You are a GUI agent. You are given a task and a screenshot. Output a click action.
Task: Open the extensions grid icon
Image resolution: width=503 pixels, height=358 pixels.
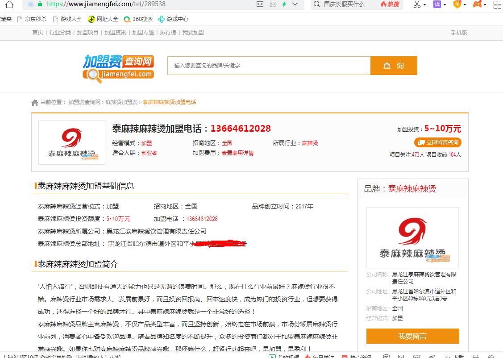coord(497,4)
